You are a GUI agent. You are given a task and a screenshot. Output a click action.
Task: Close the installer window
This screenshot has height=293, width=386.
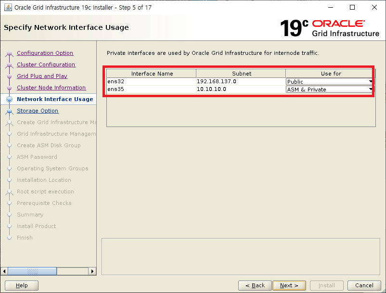[x=374, y=7]
